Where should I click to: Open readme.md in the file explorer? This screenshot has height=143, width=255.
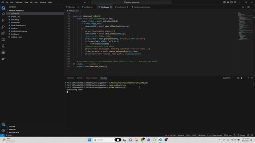pyautogui.click(x=15, y=22)
